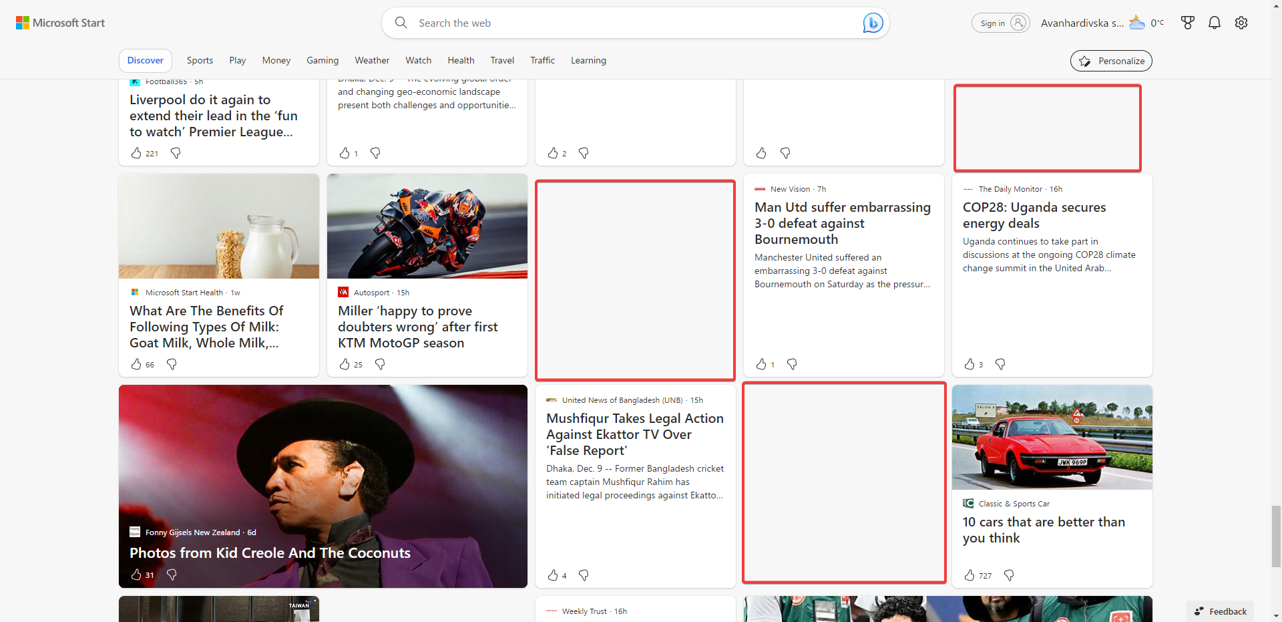Open the Settings gear
The image size is (1282, 622).
coord(1241,22)
